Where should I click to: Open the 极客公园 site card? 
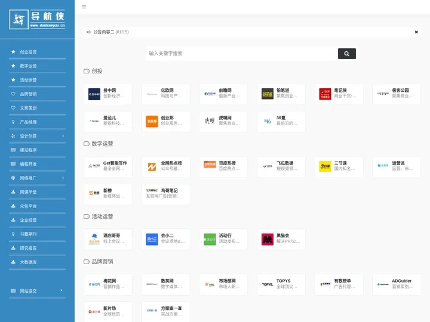tap(397, 94)
